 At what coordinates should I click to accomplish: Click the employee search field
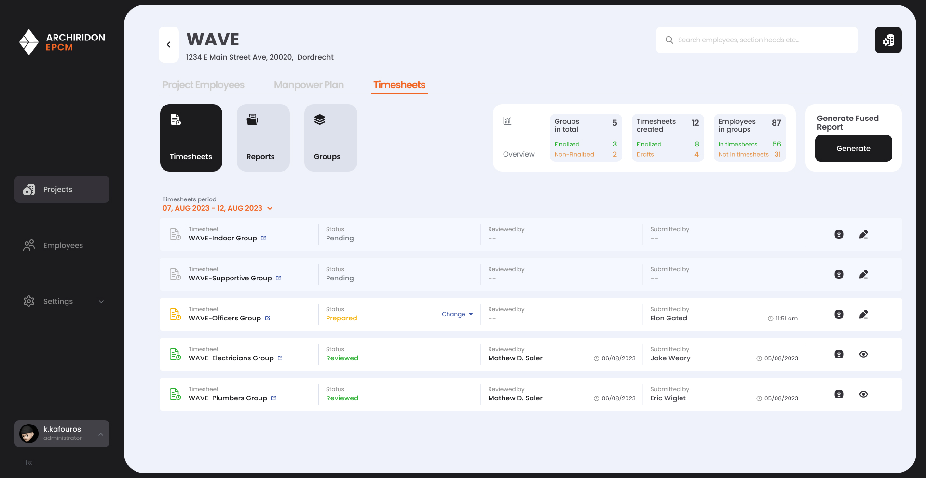pyautogui.click(x=757, y=40)
